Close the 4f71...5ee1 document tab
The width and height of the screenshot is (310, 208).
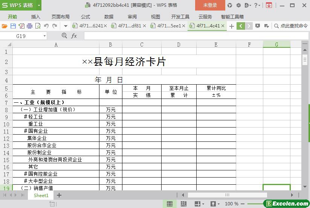(183, 26)
